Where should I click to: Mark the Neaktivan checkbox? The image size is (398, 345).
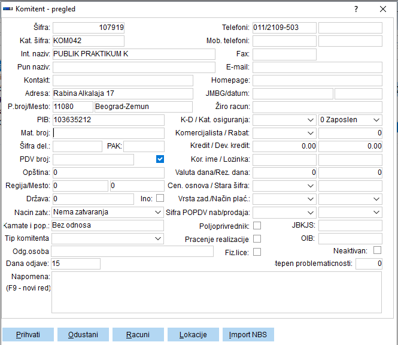377,250
